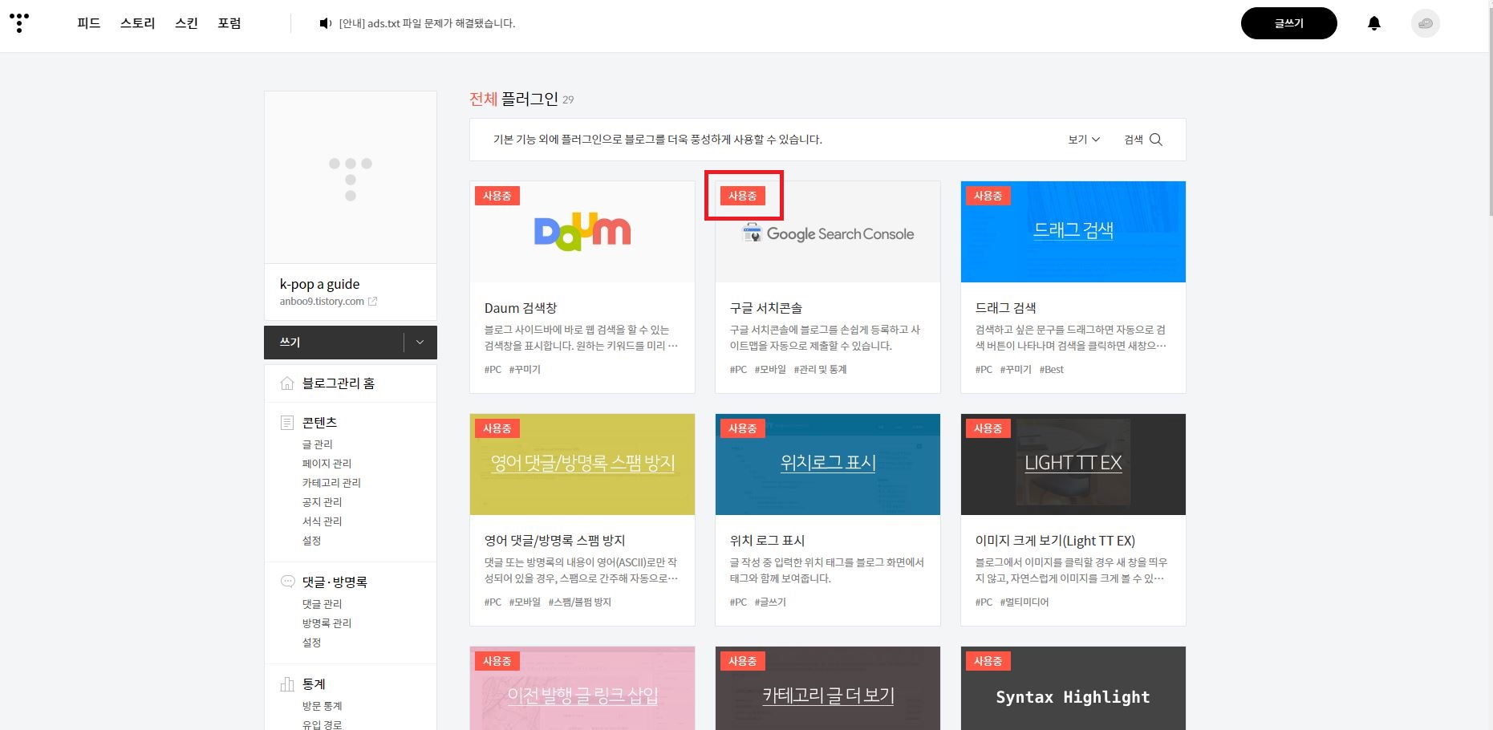
Task: Open the 피드 menu
Action: [88, 23]
